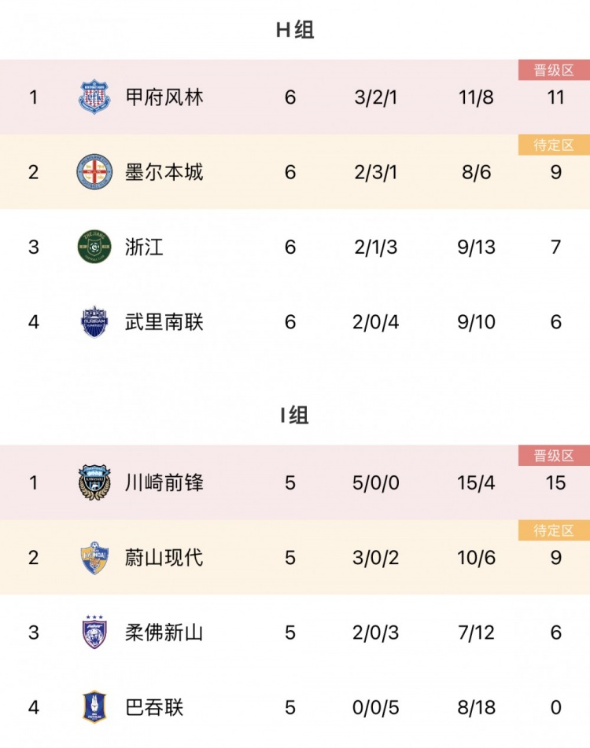Open the 浙江 team name link
Image resolution: width=590 pixels, height=748 pixels.
tap(144, 247)
